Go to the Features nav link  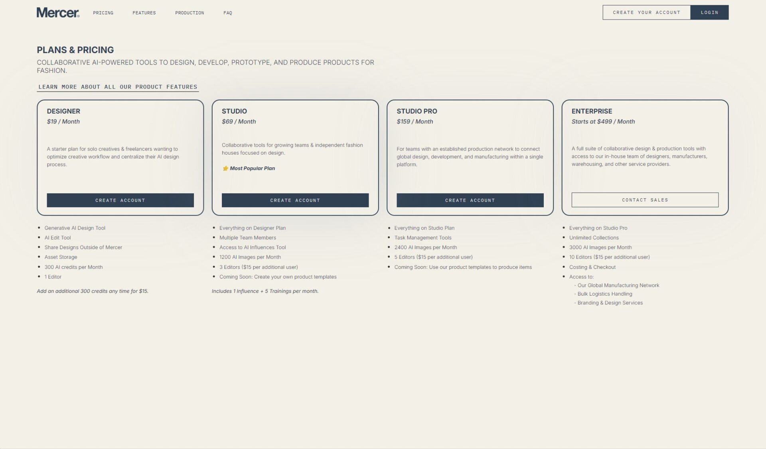(x=144, y=13)
